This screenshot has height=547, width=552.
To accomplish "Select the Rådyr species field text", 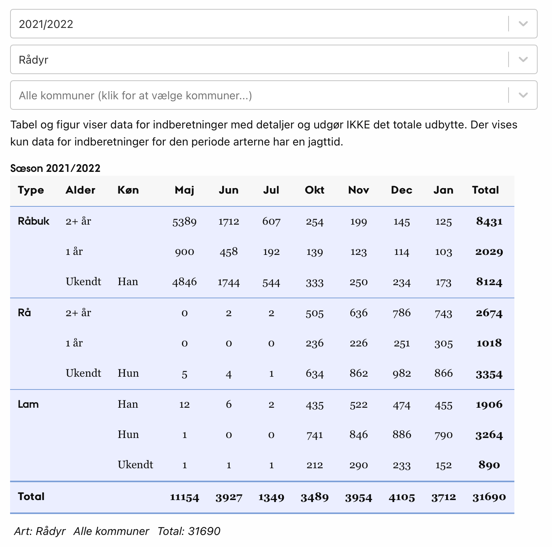I will [x=34, y=60].
